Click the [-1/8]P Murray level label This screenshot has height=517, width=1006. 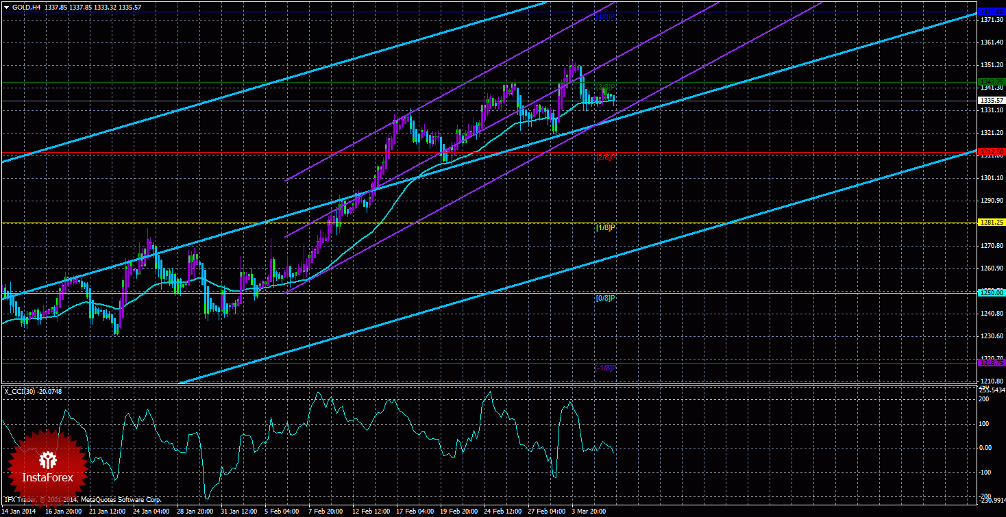(x=605, y=368)
